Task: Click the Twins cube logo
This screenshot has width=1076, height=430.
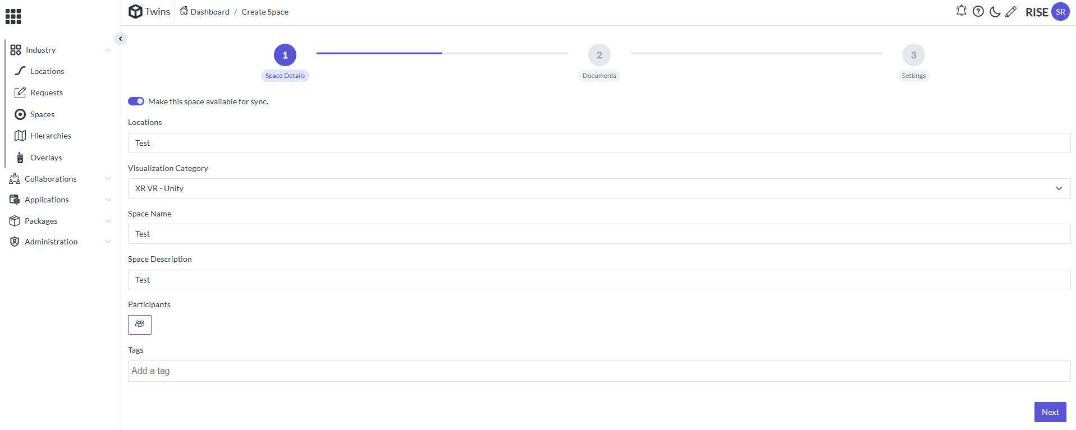Action: (135, 11)
